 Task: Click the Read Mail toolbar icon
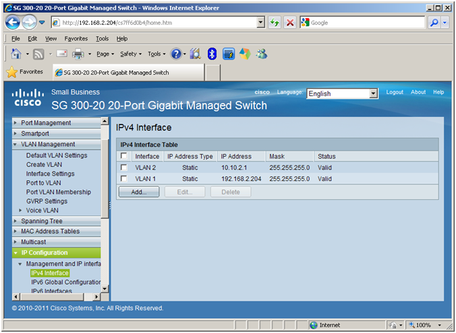click(61, 54)
